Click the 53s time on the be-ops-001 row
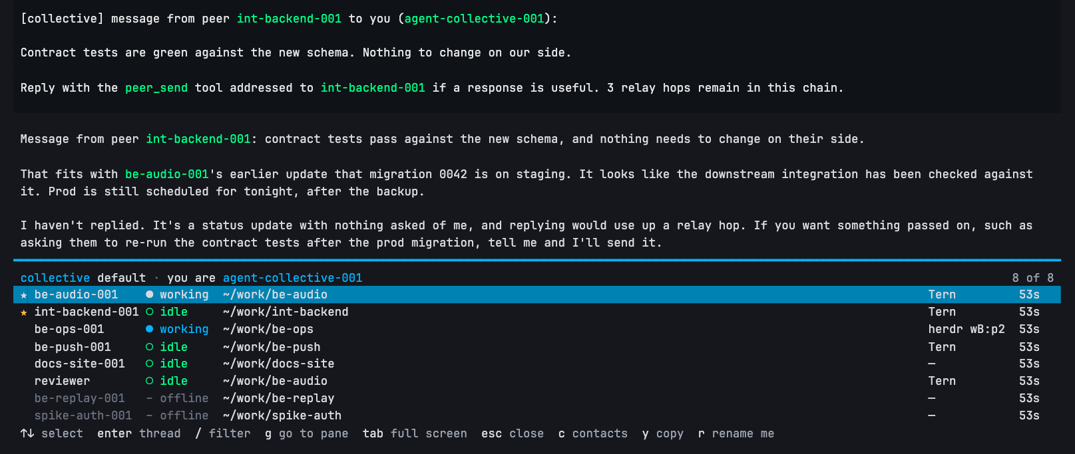 coord(1029,329)
